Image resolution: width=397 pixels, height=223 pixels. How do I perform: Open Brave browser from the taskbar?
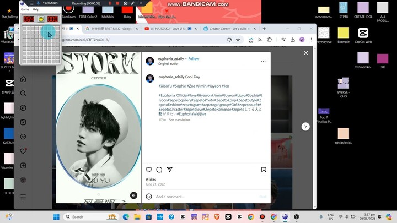tap(217, 217)
